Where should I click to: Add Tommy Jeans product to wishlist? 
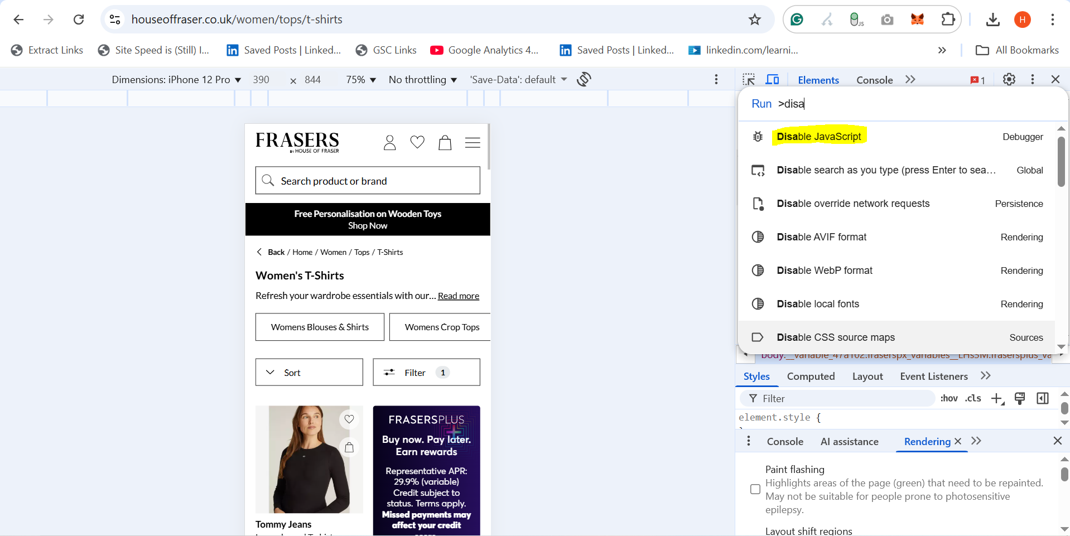coord(349,419)
